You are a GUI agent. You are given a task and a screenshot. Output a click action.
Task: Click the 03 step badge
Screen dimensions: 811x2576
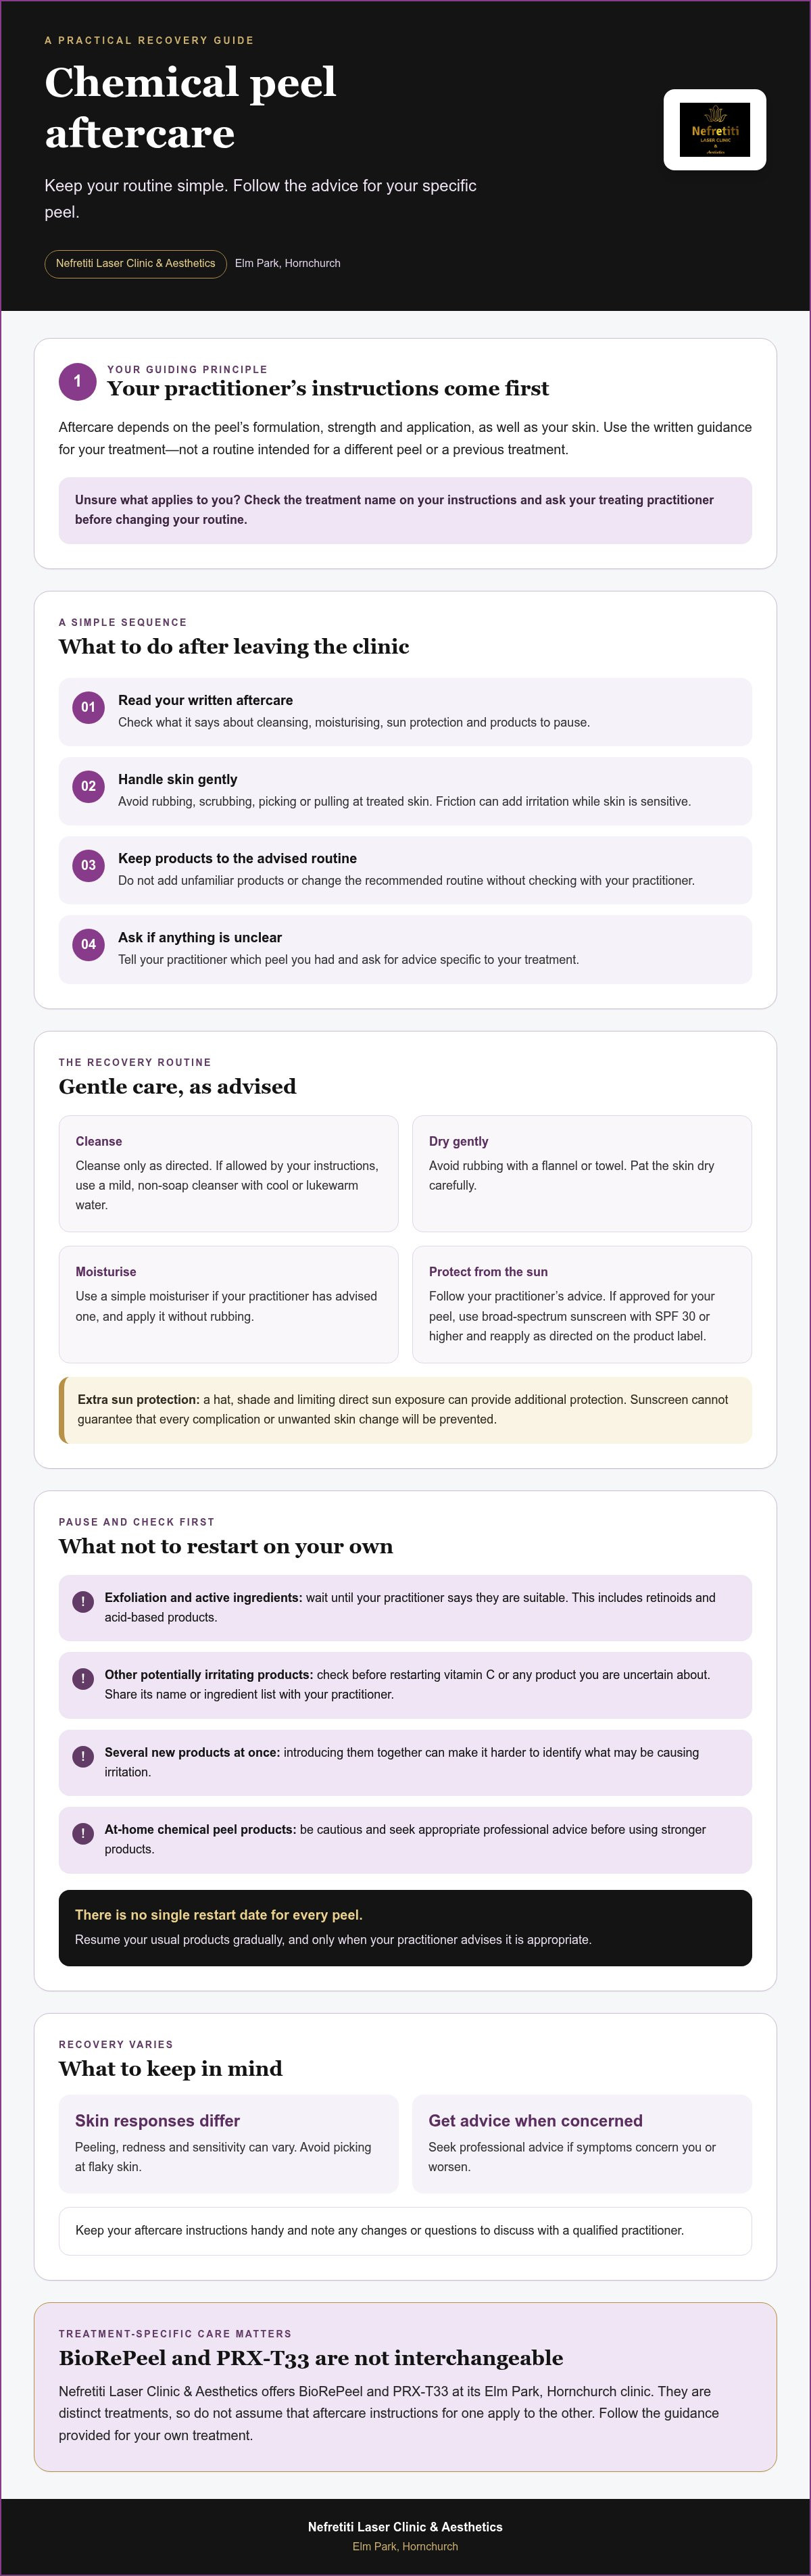pos(88,865)
